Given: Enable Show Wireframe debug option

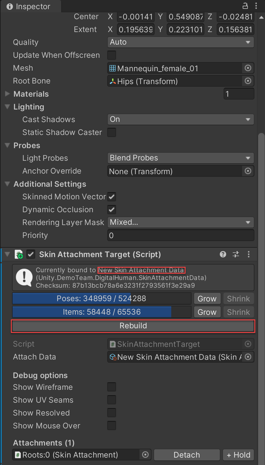Looking at the screenshot, I should (111, 387).
